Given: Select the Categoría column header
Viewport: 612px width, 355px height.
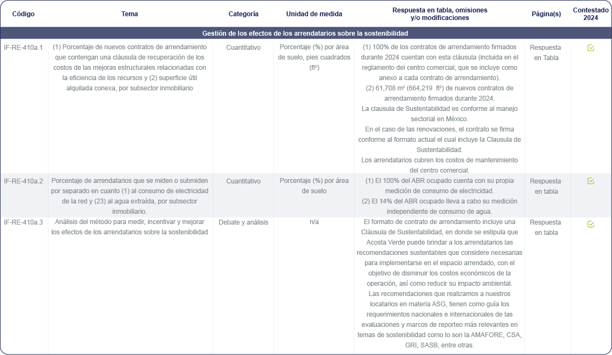Looking at the screenshot, I should [x=243, y=14].
